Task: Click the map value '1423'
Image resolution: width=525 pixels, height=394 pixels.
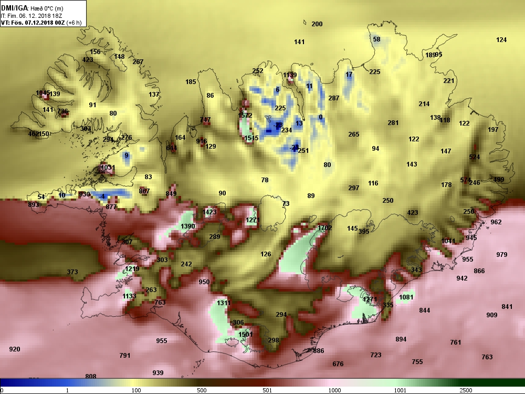Action: click(x=209, y=212)
